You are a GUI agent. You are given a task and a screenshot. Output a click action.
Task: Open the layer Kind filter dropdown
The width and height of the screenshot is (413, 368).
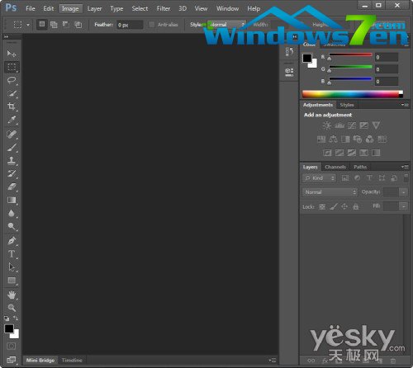pyautogui.click(x=319, y=178)
